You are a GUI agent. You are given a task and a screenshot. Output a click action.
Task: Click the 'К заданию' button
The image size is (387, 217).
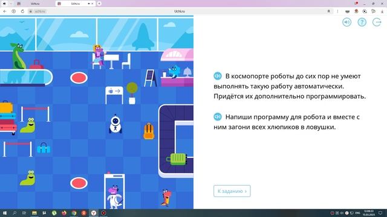(232, 191)
